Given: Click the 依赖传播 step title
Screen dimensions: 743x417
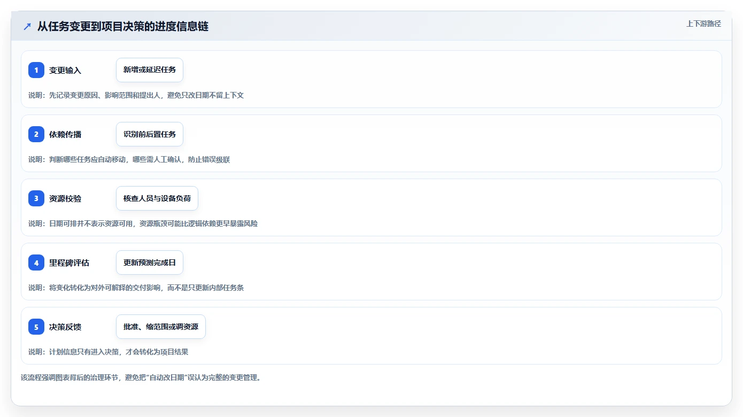Looking at the screenshot, I should pyautogui.click(x=65, y=134).
